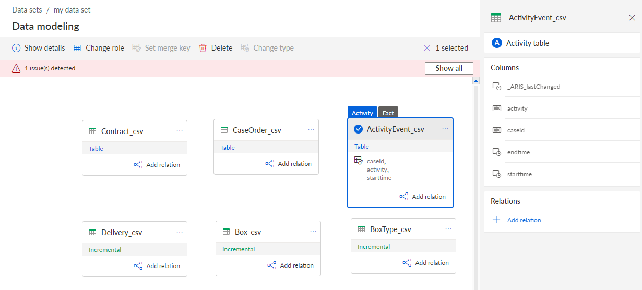The image size is (642, 290).
Task: Click the canvas scrollbar up arrow
Action: 475,81
